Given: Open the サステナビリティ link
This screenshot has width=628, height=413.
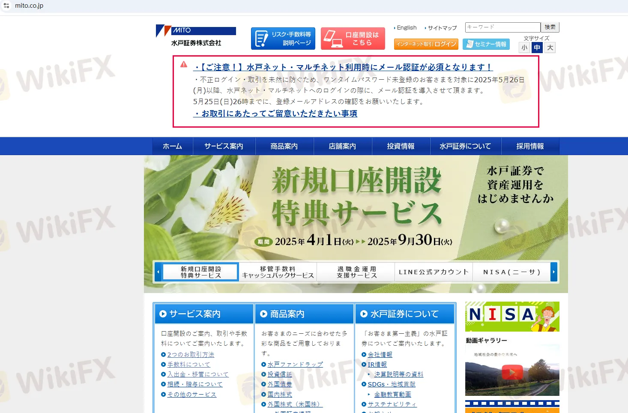Looking at the screenshot, I should click(x=392, y=404).
